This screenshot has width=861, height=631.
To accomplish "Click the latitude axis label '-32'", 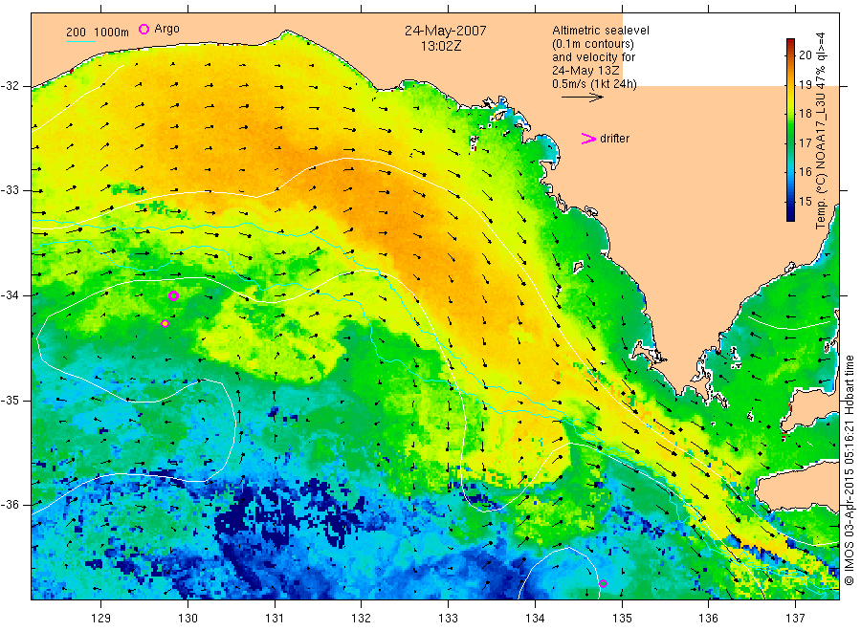I will [10, 86].
